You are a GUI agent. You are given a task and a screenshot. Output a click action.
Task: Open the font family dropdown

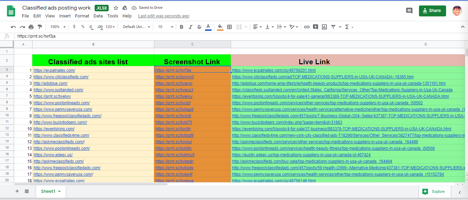click(x=136, y=27)
